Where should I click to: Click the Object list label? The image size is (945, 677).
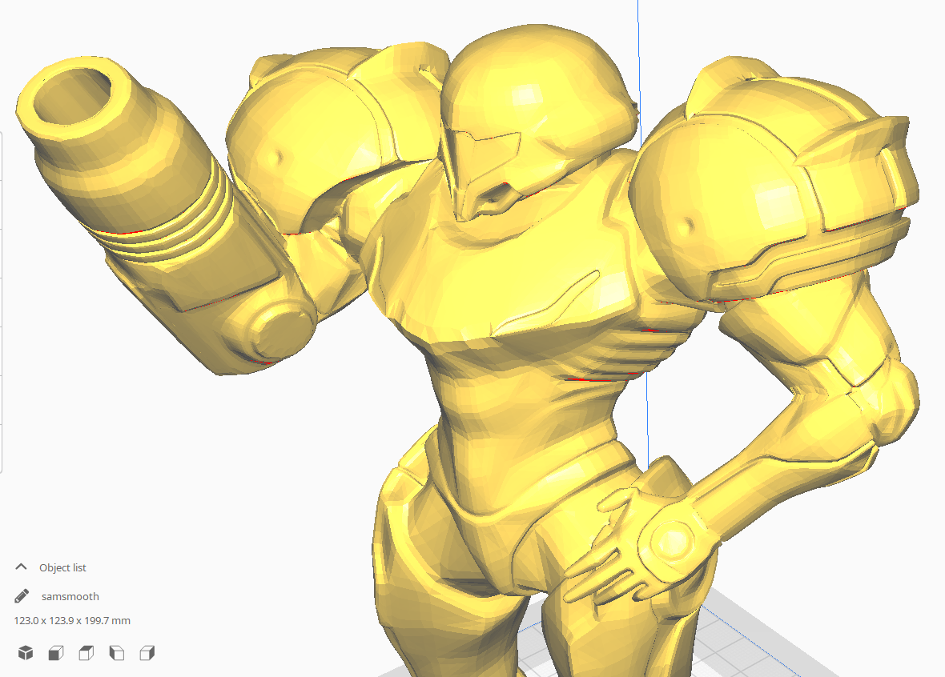pyautogui.click(x=62, y=567)
